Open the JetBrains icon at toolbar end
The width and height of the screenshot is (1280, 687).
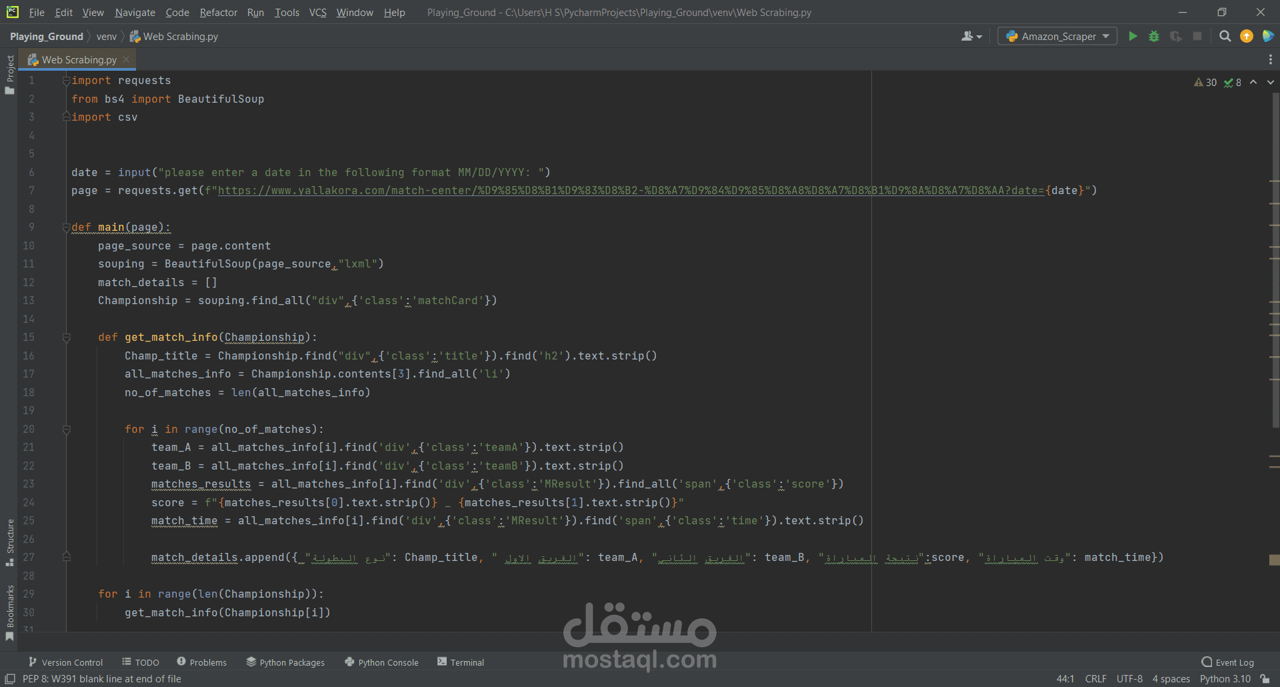(1268, 36)
